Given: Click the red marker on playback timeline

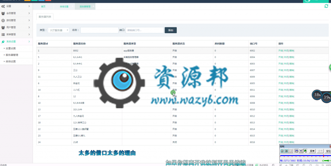Looking at the screenshot, I should click(323, 156).
